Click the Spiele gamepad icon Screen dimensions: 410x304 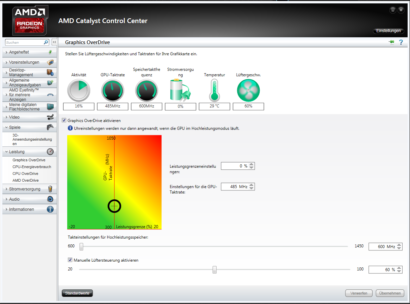click(x=50, y=127)
